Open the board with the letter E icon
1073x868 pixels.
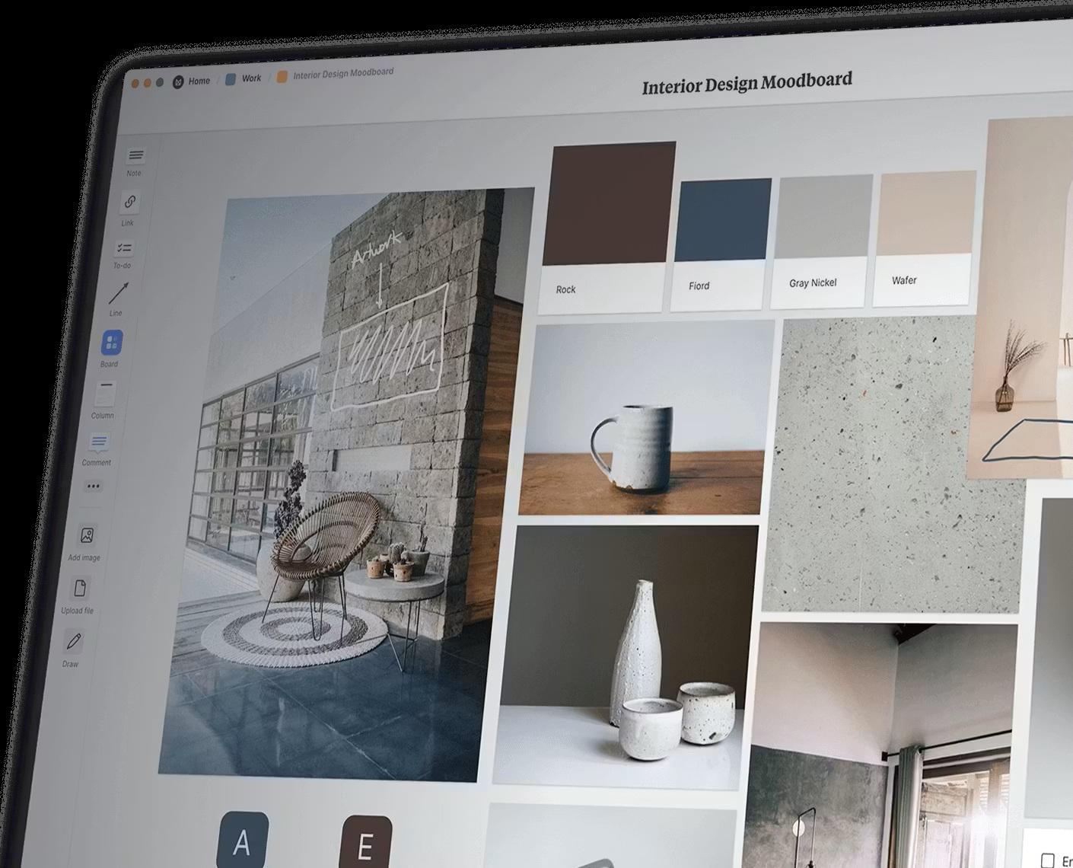(x=366, y=843)
